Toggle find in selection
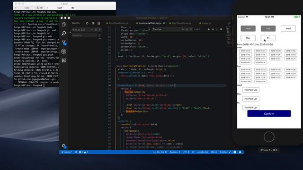The height and width of the screenshot is (170, 303). (217, 29)
